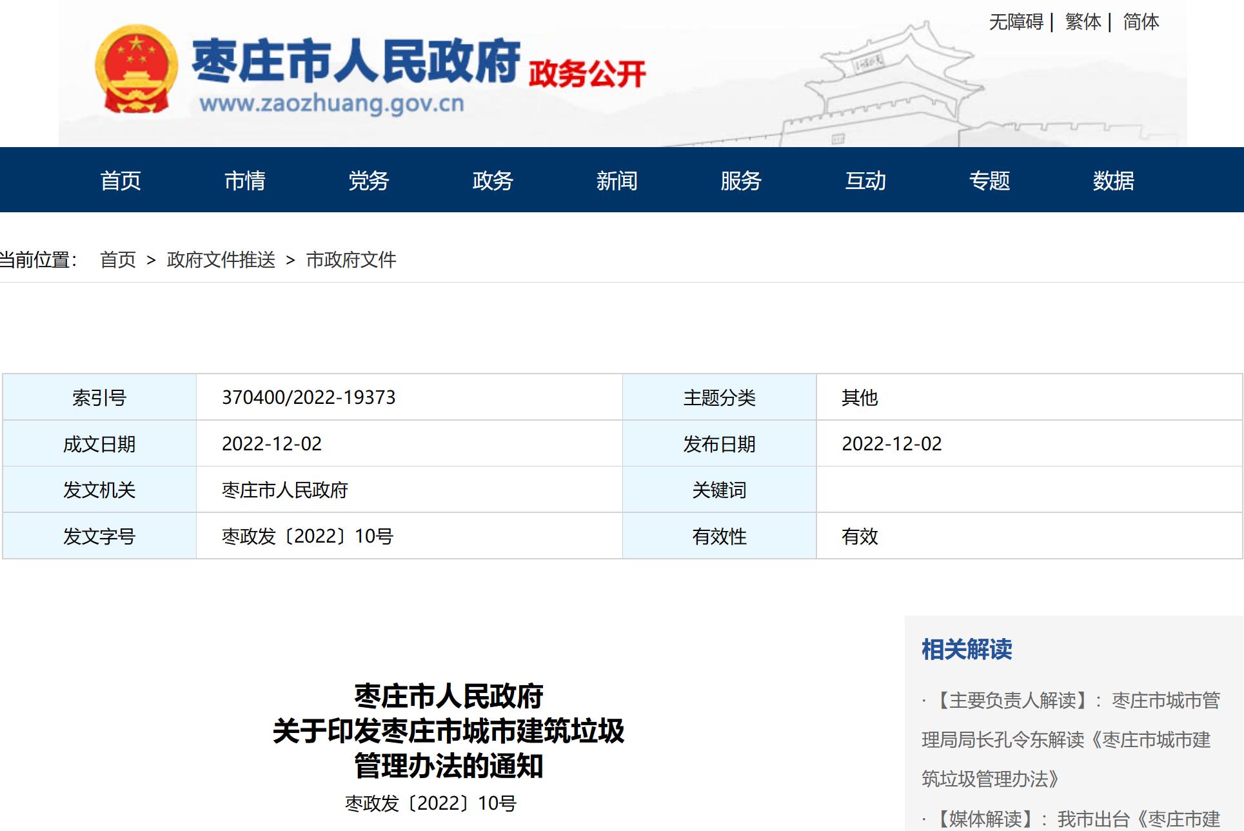Open the 政务 navigation item

pos(493,181)
